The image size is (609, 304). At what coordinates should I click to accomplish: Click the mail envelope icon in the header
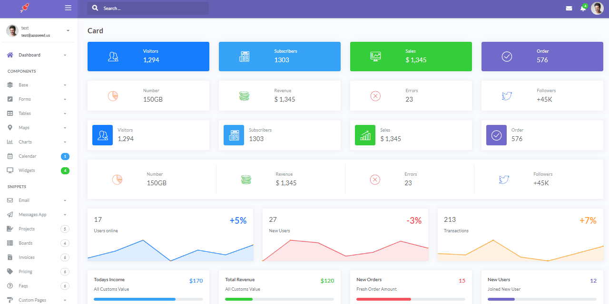coord(569,8)
